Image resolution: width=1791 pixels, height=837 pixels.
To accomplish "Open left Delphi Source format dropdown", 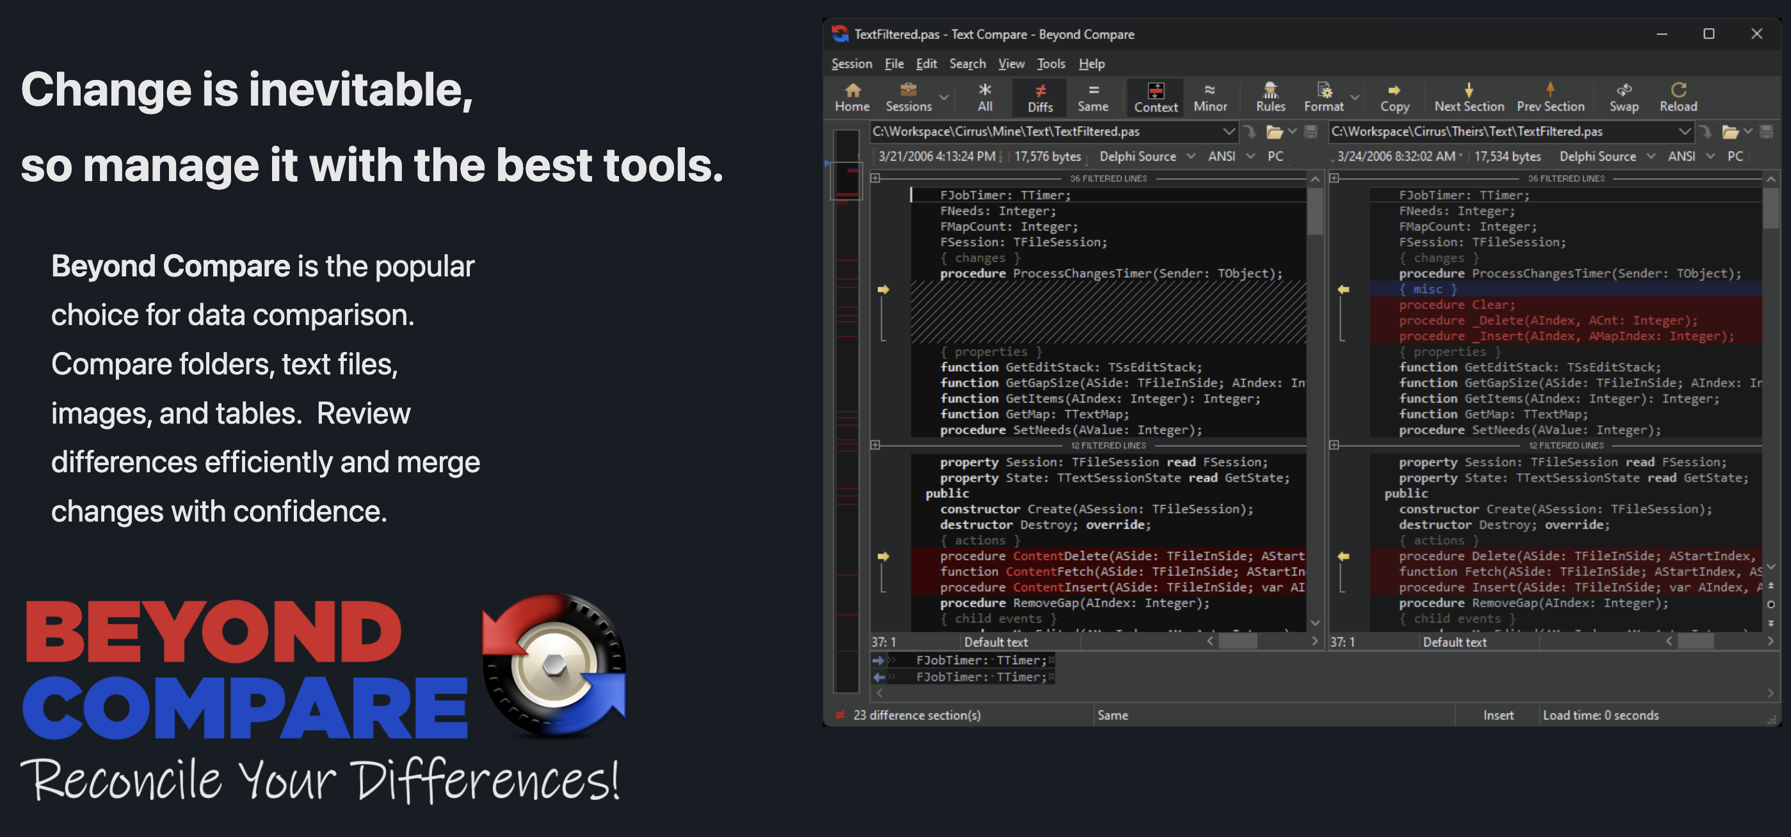I will tap(1146, 156).
